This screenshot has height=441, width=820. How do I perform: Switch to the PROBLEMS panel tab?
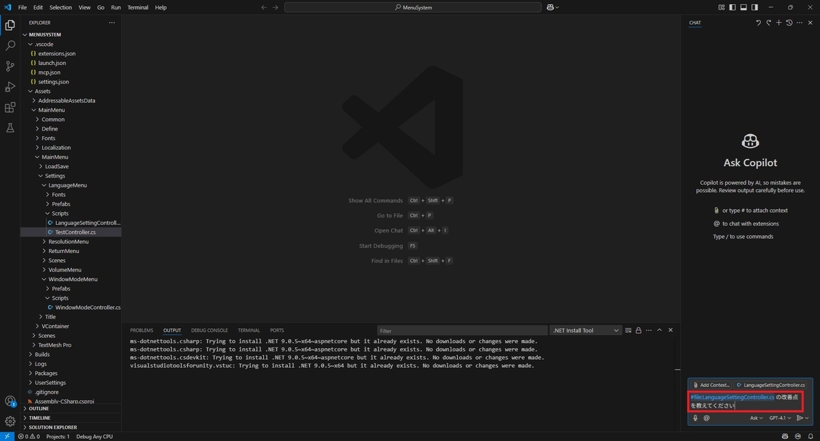141,330
